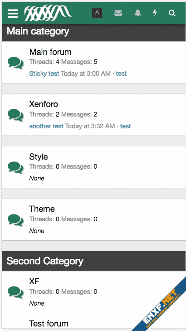Image resolution: width=186 pixels, height=331 pixels.
Task: Open the hamburger navigation menu
Action: pyautogui.click(x=13, y=14)
